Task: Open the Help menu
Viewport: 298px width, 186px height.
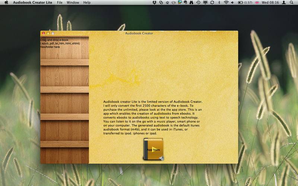Action: (87, 3)
